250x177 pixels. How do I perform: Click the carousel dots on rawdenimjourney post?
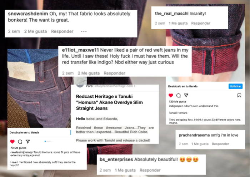[47, 141]
